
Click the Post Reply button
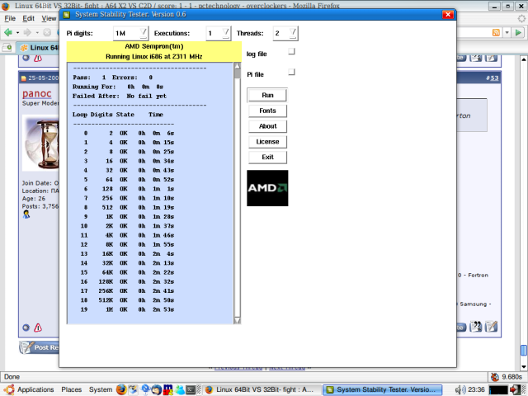pyautogui.click(x=39, y=347)
